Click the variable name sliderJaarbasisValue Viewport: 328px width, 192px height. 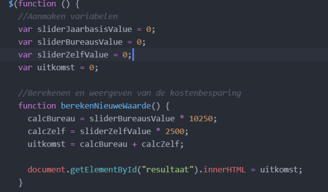(x=85, y=29)
